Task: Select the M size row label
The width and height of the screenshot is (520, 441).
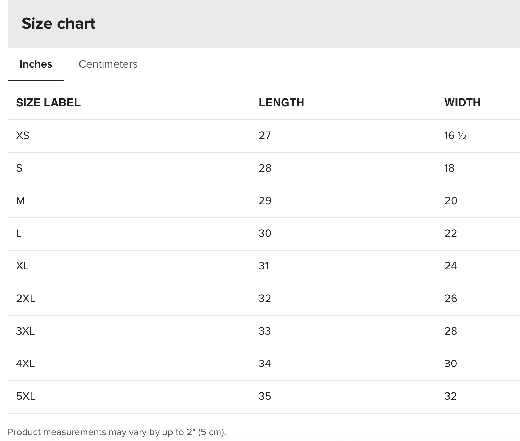Action: [20, 201]
